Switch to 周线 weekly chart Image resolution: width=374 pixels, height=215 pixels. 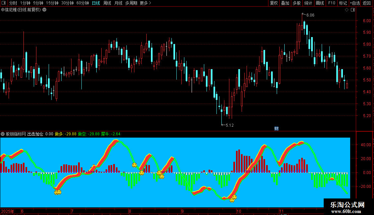107,3
